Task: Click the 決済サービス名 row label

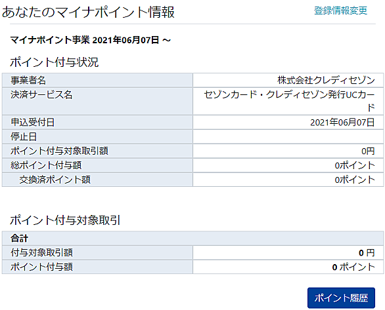Action: tap(41, 94)
